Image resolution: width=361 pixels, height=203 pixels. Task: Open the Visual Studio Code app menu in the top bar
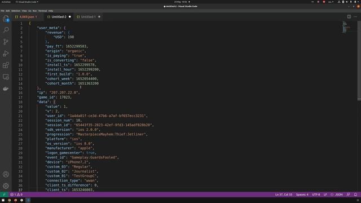pyautogui.click(x=27, y=2)
